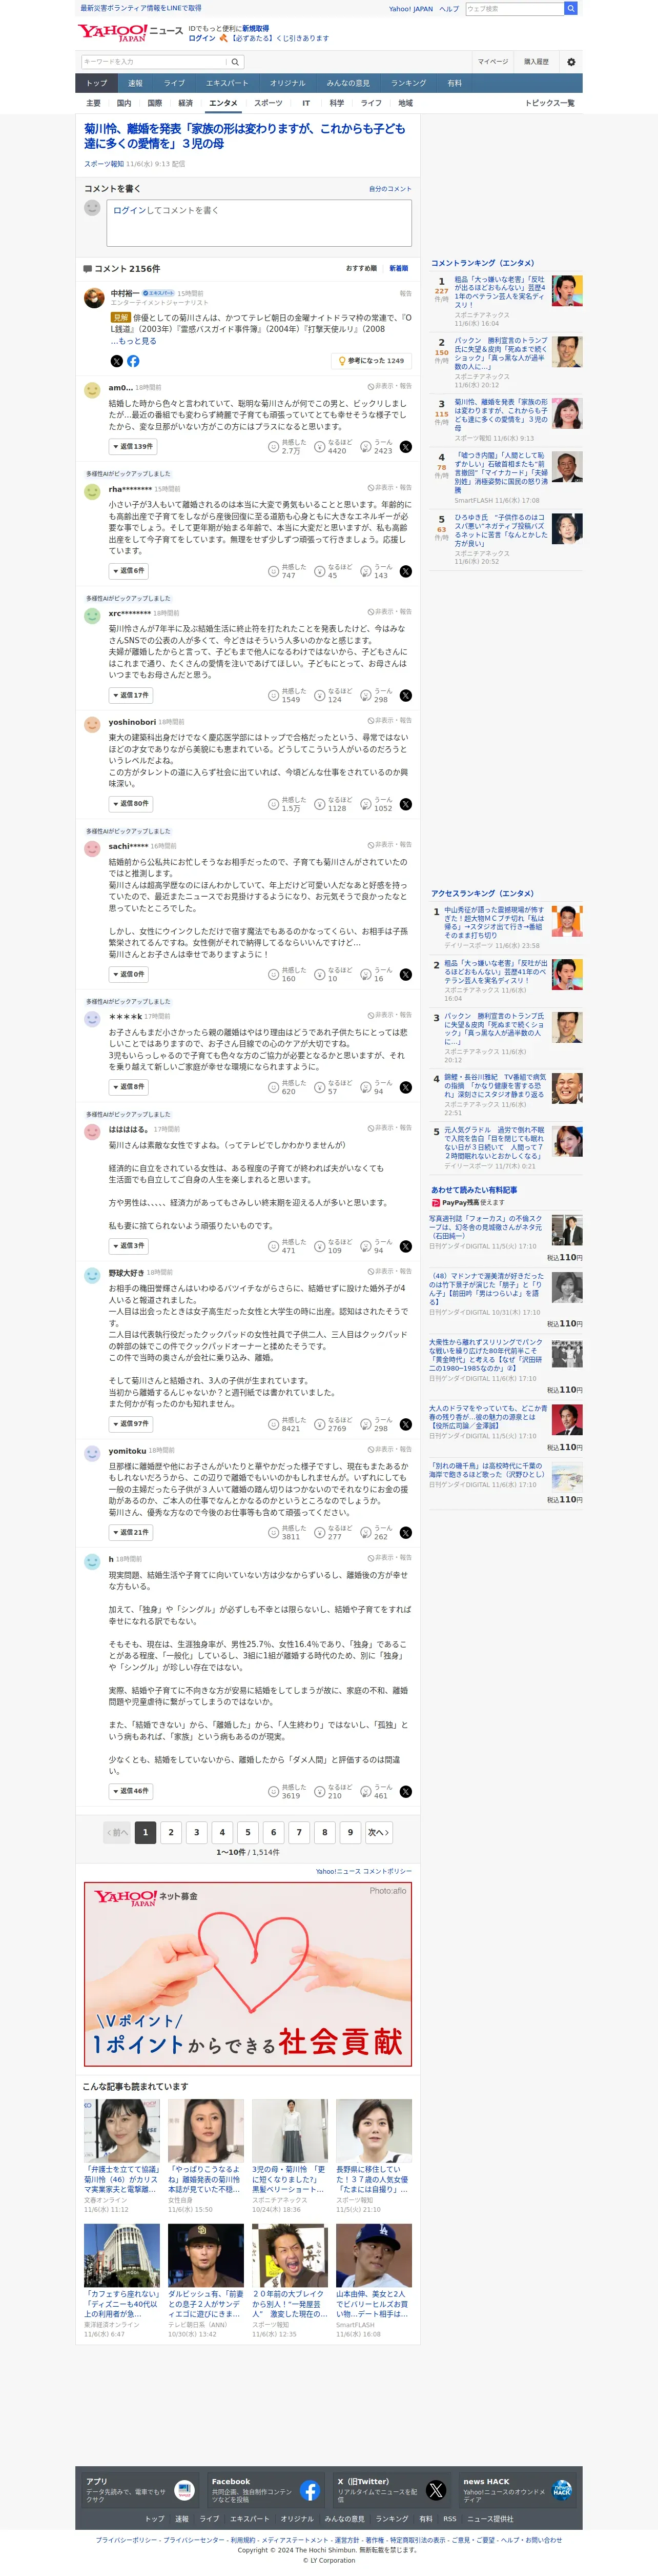The image size is (658, 2576).
Task: Share 中村裕一's expert comment on Facebook
Action: (134, 361)
